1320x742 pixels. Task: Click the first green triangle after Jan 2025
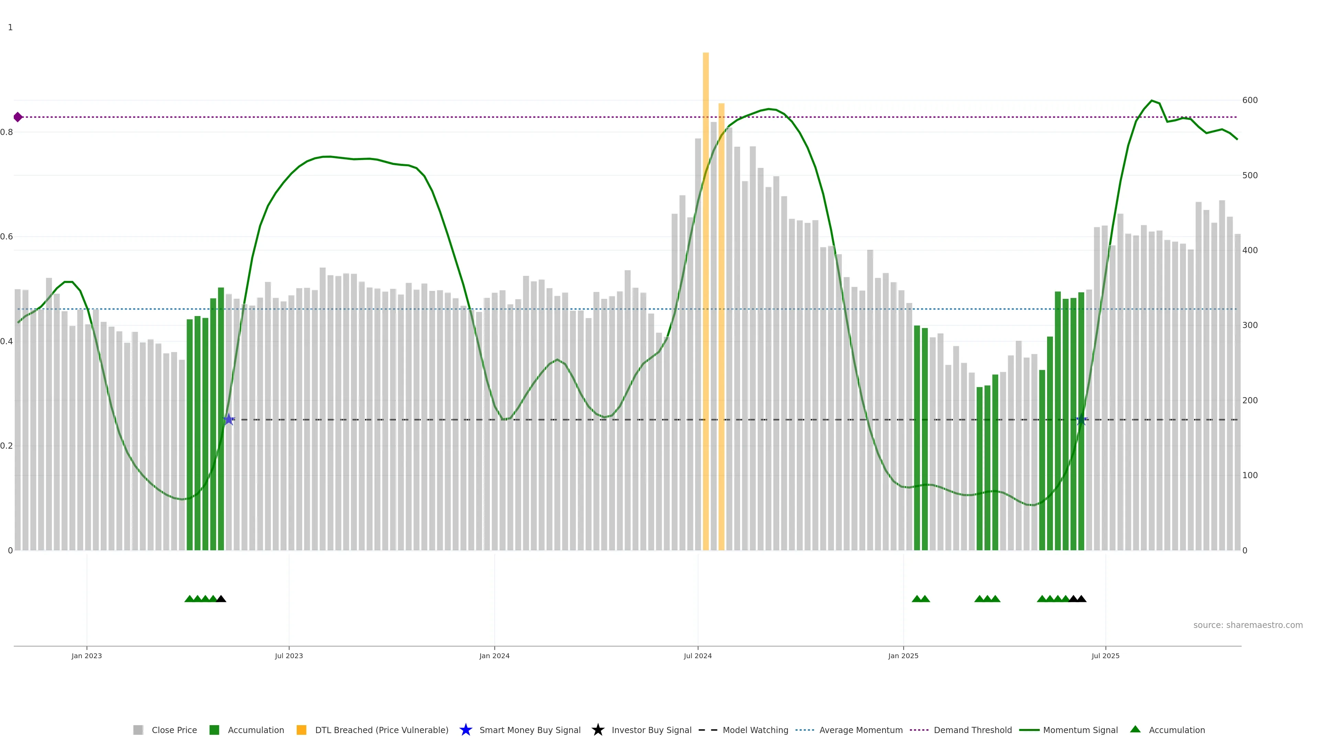917,599
